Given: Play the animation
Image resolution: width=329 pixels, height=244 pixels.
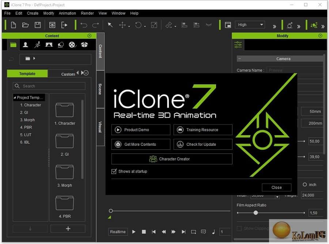Looking at the screenshot, I should [134, 232].
